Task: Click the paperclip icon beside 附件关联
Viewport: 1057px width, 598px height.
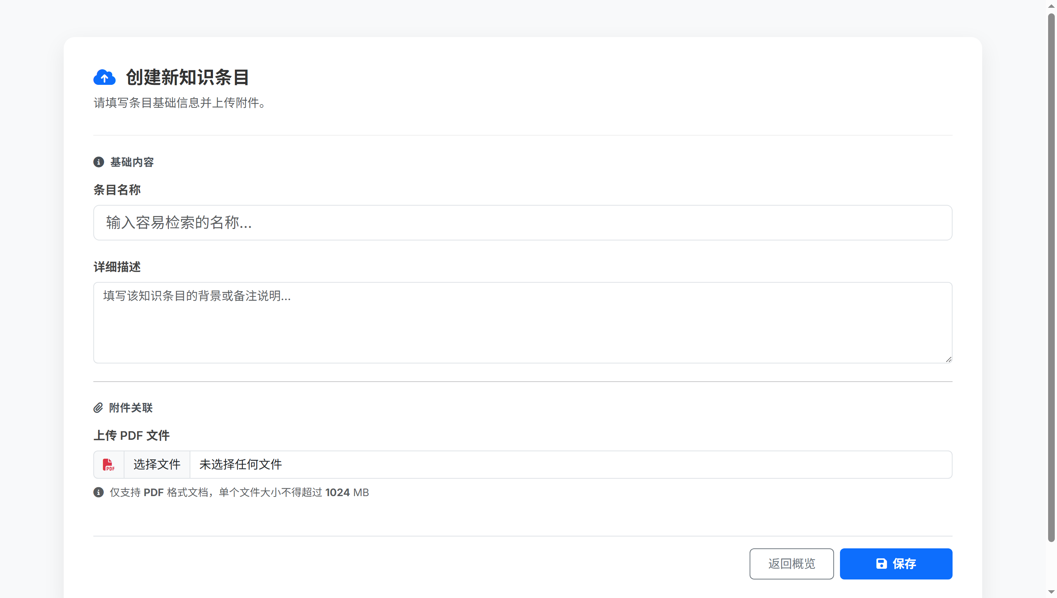Action: pos(98,408)
